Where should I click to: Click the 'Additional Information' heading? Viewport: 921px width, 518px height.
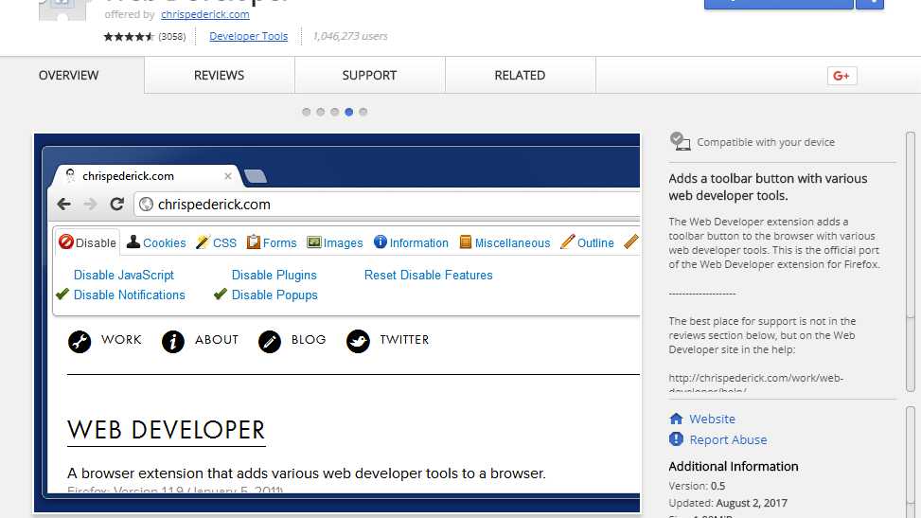(733, 466)
